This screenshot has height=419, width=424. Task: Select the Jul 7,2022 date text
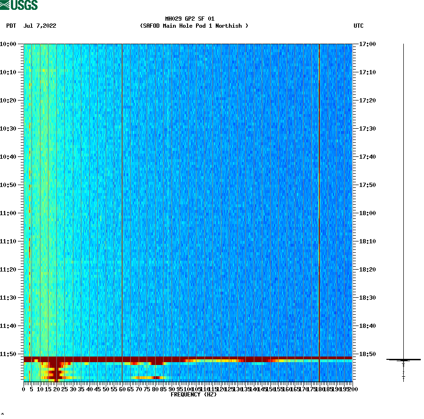(x=39, y=26)
